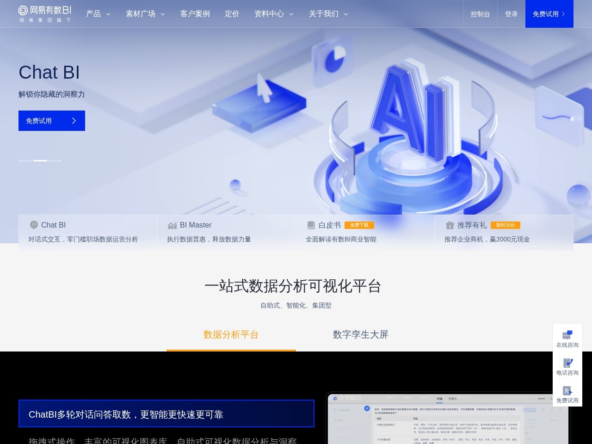Switch to the 数据分析平台 tab

pyautogui.click(x=231, y=335)
